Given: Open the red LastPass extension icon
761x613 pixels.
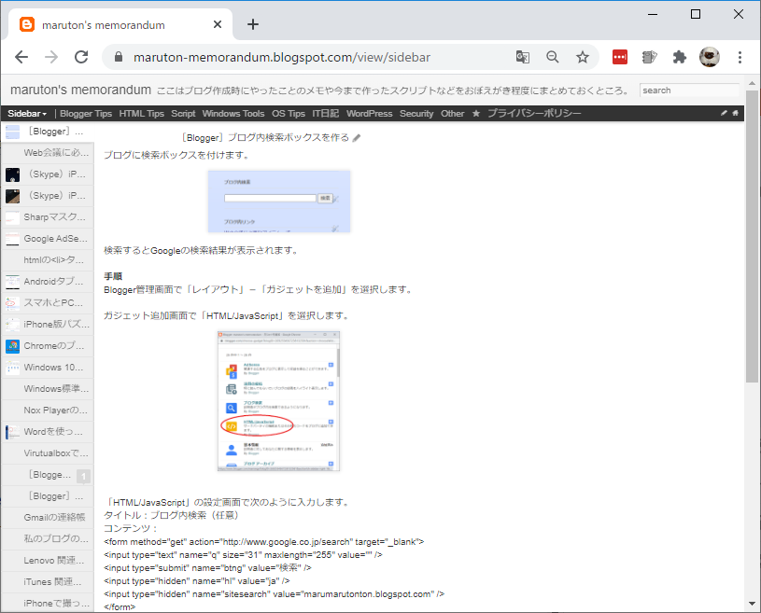Looking at the screenshot, I should (620, 57).
